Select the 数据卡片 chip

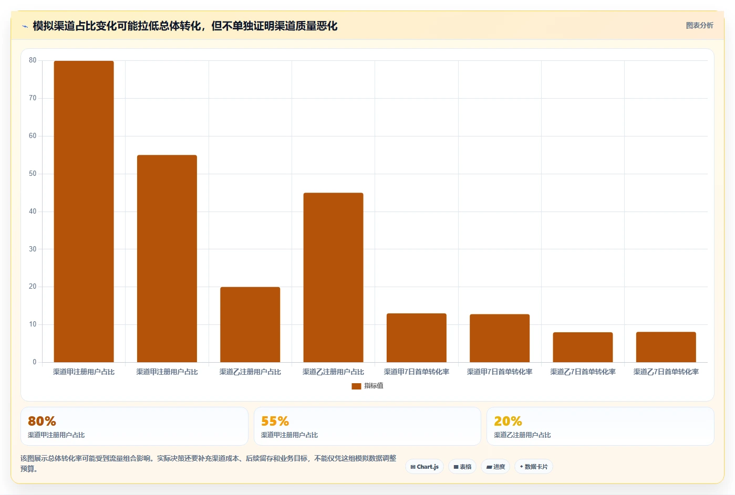point(533,467)
